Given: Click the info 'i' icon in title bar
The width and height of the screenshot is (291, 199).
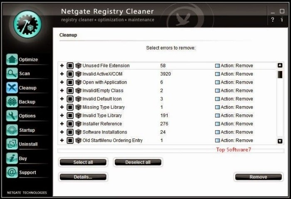Looking at the screenshot, I should point(282,19).
